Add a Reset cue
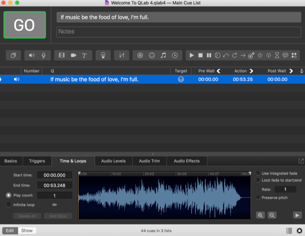The height and width of the screenshot is (236, 305). coord(226,55)
